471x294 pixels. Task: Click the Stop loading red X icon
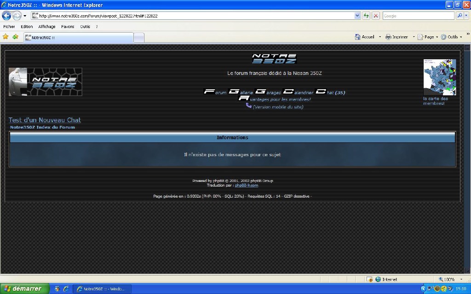[376, 16]
